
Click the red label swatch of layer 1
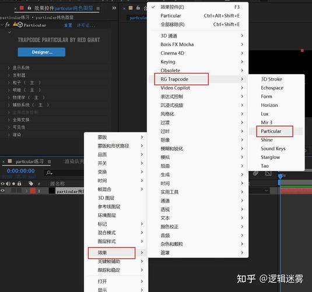[x=33, y=191]
